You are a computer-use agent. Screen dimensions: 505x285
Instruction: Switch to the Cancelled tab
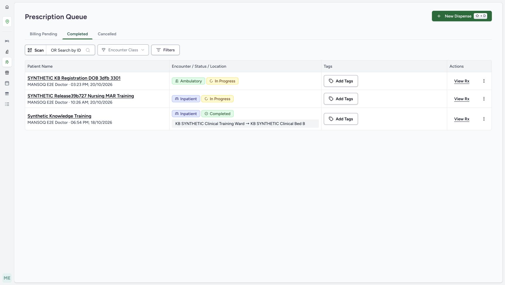(x=107, y=34)
